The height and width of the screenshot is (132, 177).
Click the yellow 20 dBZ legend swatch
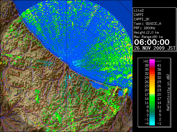(x=152, y=90)
